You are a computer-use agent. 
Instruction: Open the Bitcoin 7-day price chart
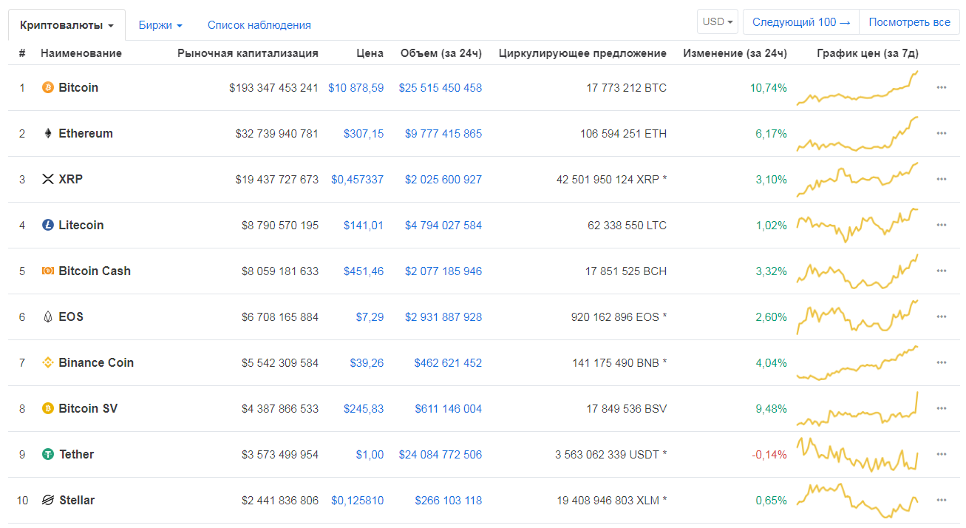pyautogui.click(x=857, y=88)
